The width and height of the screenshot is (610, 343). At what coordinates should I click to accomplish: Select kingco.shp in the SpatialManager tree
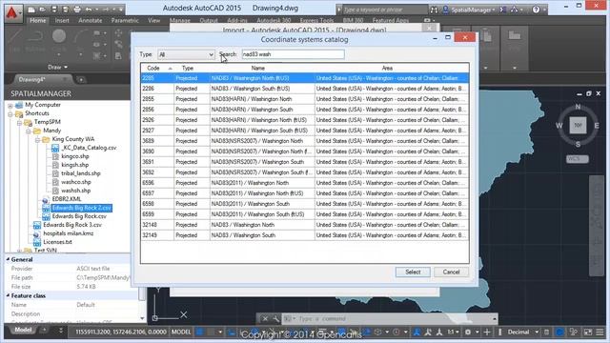pyautogui.click(x=75, y=156)
